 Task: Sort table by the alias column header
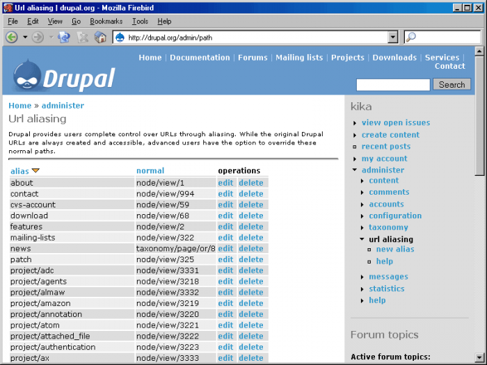coord(19,171)
